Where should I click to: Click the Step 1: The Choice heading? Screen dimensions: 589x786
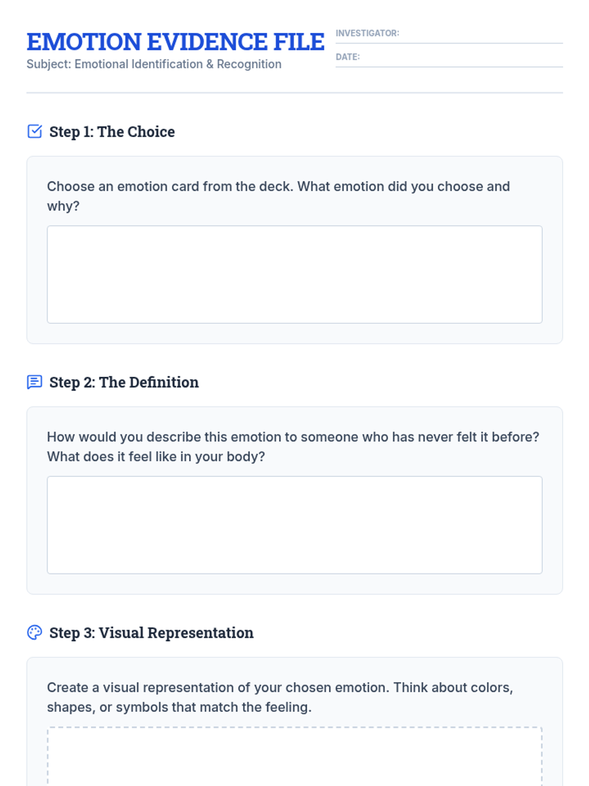pos(112,132)
